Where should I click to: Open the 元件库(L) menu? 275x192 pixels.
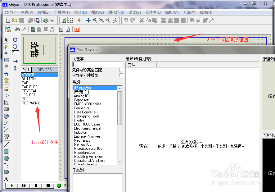(153, 12)
